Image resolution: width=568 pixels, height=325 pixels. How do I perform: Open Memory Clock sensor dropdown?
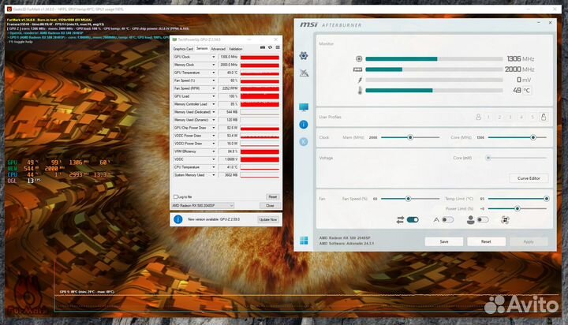click(213, 65)
